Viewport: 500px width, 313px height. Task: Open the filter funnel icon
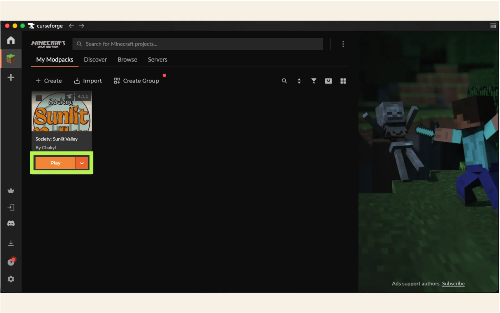click(x=314, y=81)
